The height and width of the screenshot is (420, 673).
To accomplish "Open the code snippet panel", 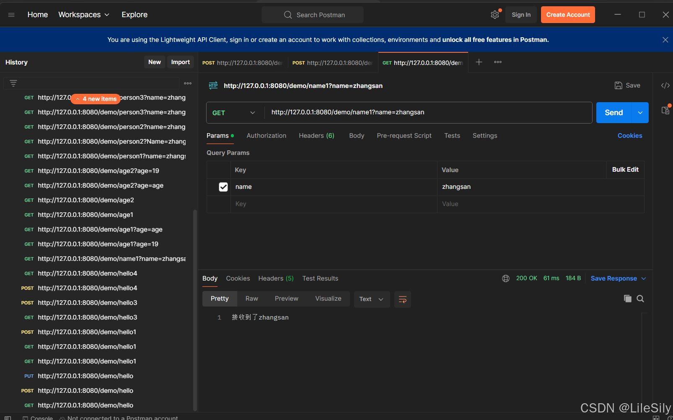I will click(x=665, y=85).
